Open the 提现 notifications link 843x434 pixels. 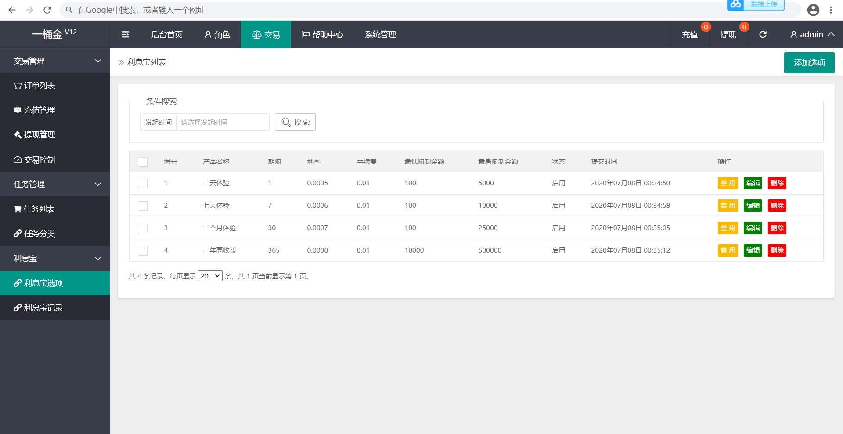tap(728, 34)
